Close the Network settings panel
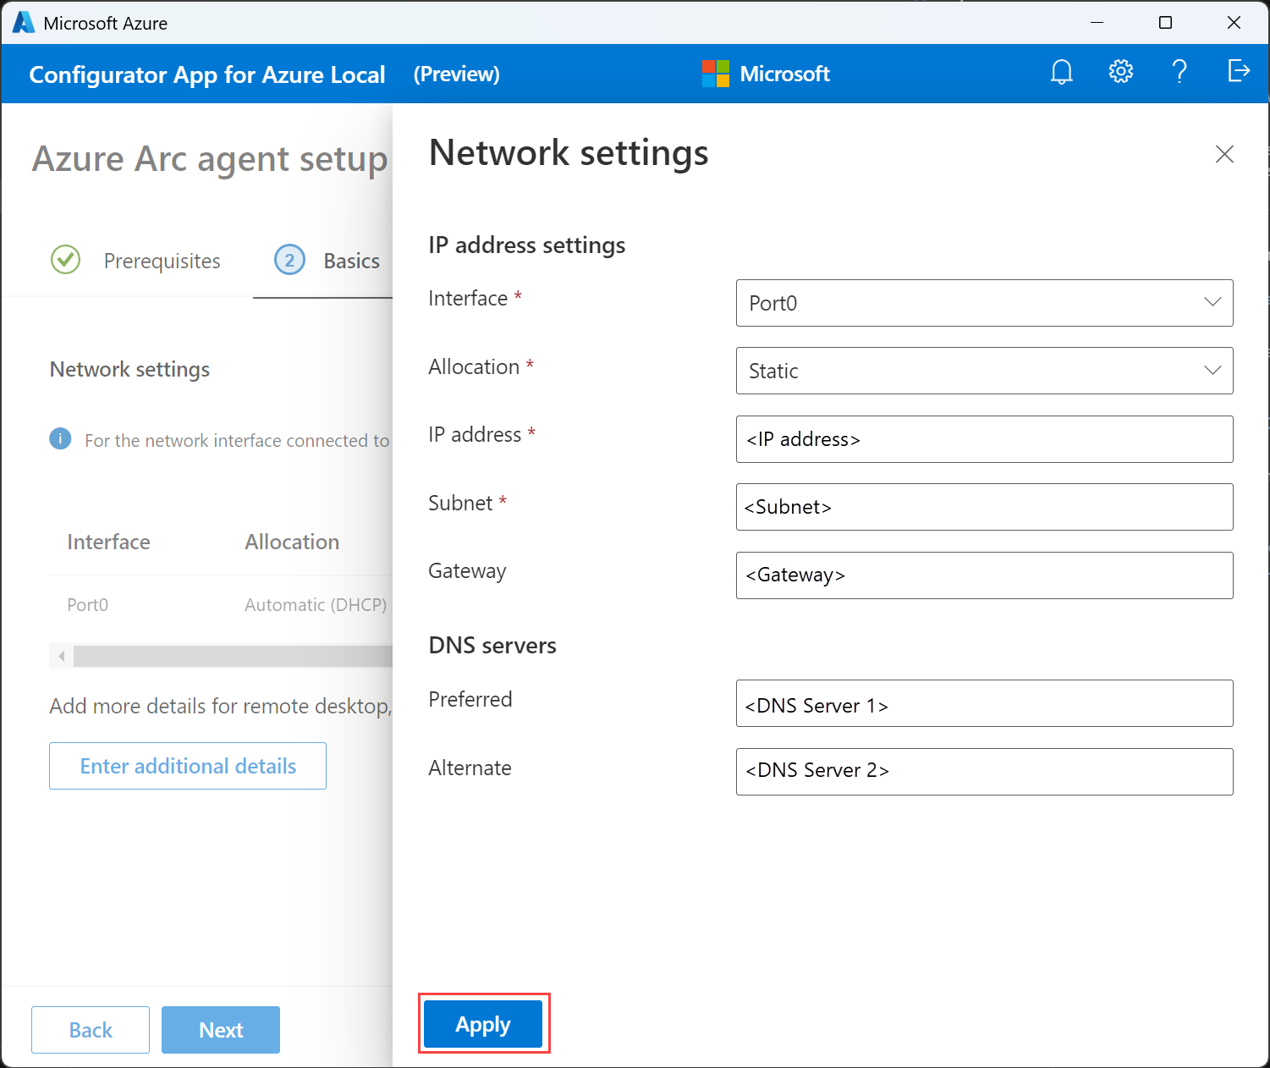1270x1068 pixels. [1224, 154]
